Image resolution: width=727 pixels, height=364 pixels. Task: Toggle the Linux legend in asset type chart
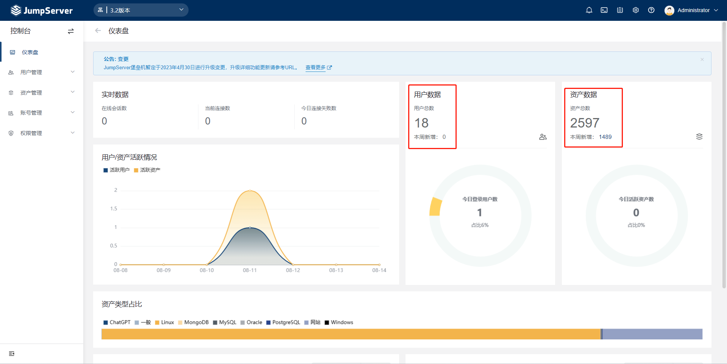point(164,322)
